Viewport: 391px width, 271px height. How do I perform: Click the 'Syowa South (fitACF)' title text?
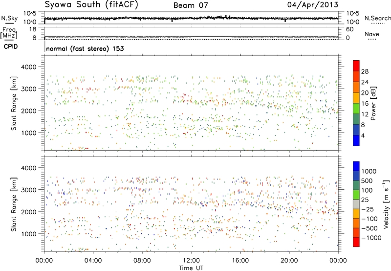click(x=91, y=5)
